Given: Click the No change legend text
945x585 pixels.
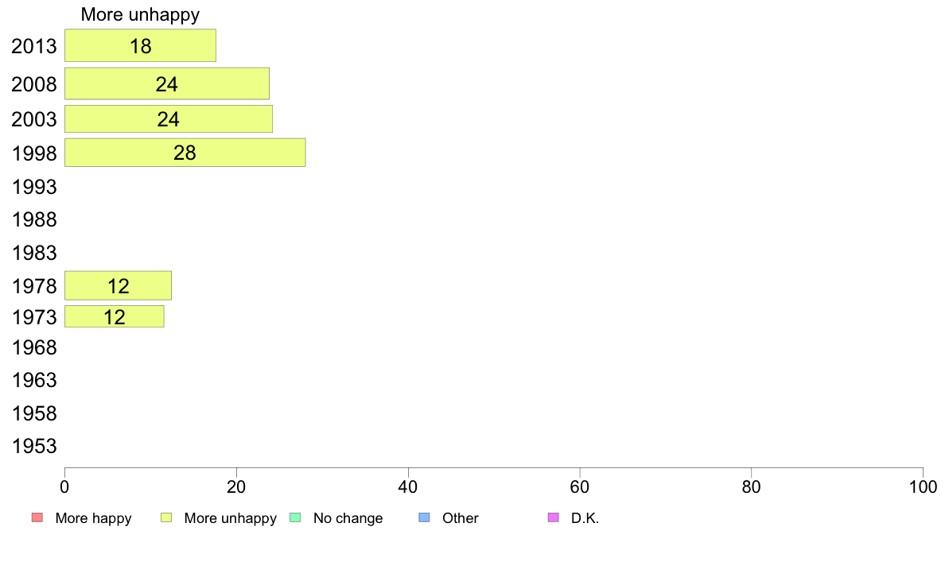Looking at the screenshot, I should tap(348, 518).
